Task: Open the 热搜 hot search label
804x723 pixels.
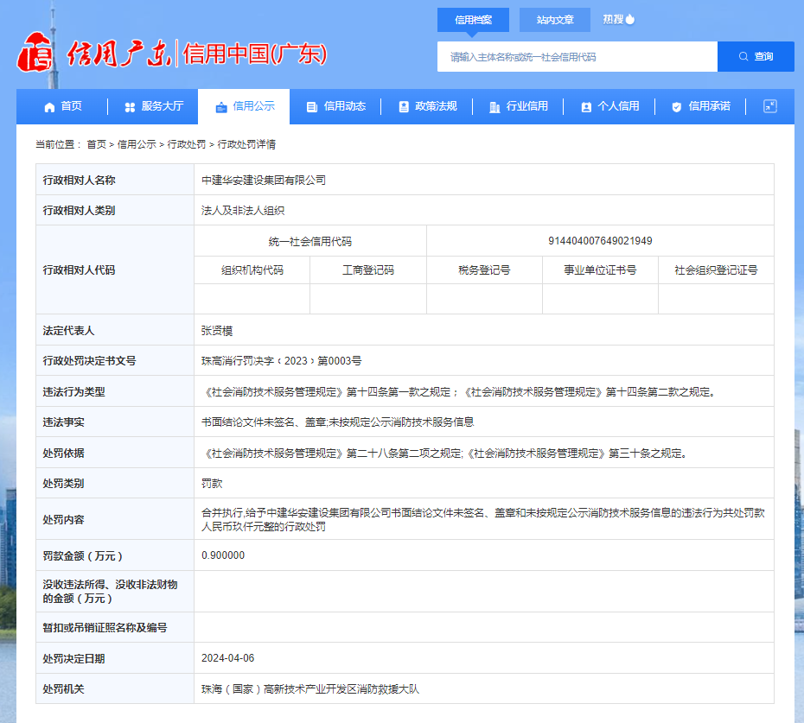Action: coord(613,20)
